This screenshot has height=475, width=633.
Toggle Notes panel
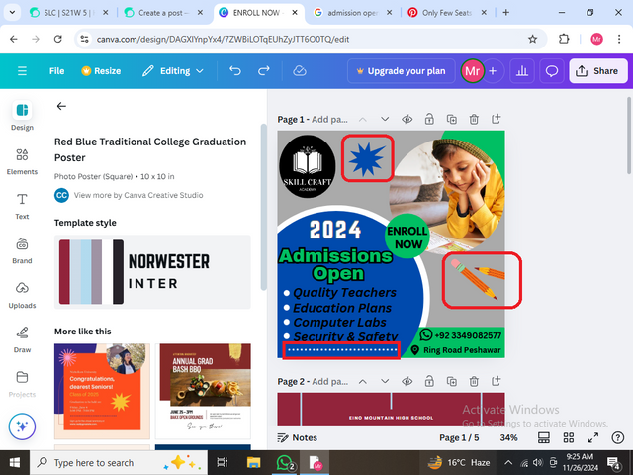pos(298,437)
